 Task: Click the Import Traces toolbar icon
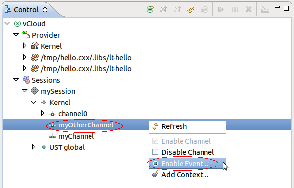pos(265,9)
